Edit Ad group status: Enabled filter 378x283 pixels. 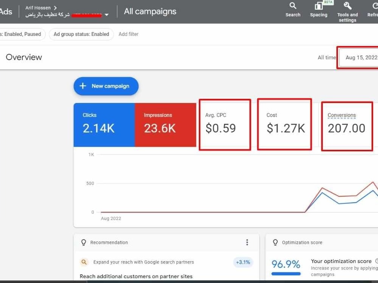[x=81, y=34]
